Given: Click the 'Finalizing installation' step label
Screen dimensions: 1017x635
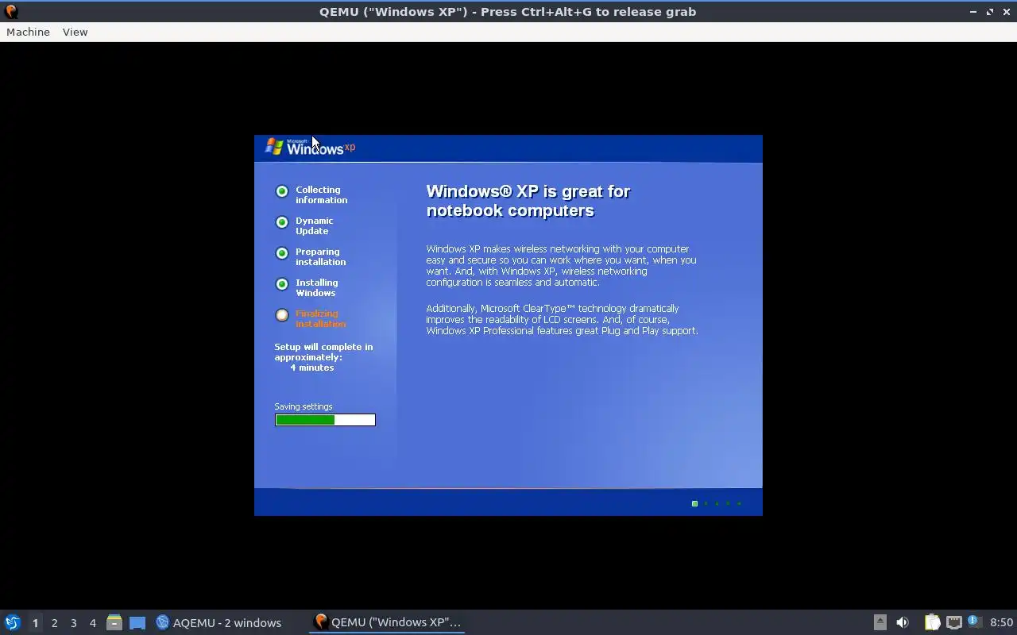Looking at the screenshot, I should (320, 318).
